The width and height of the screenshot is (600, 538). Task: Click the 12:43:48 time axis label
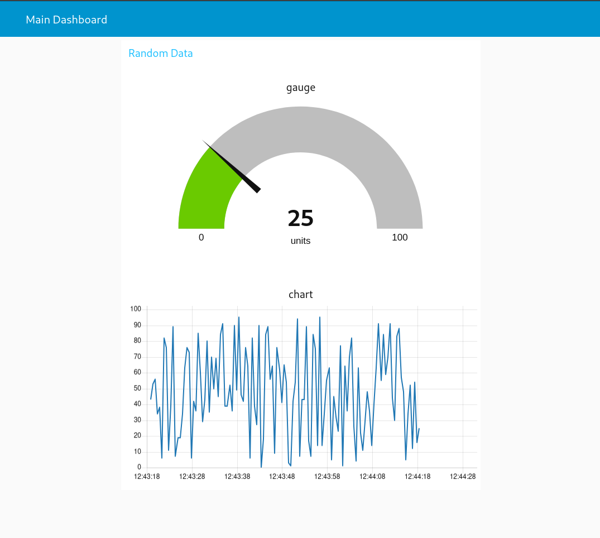click(x=282, y=477)
